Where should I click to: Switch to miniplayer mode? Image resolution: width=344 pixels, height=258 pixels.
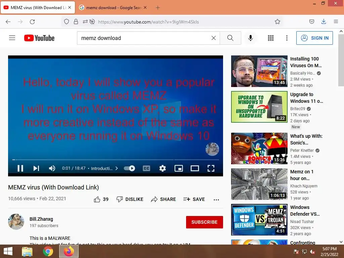[x=179, y=168]
